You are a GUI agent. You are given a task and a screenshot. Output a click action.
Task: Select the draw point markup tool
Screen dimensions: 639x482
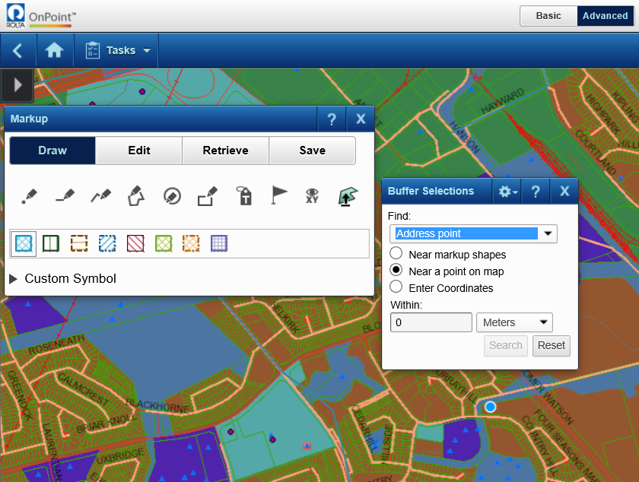(29, 196)
